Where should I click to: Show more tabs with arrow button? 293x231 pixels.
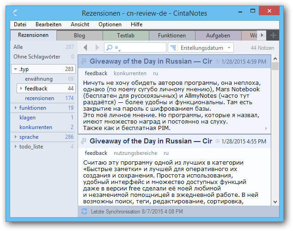click(262, 35)
